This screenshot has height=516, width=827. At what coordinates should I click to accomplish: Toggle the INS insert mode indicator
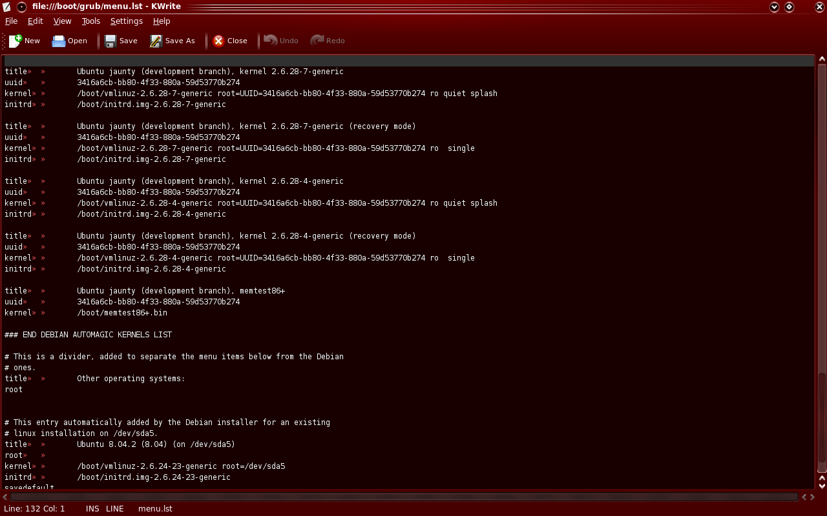pos(92,509)
